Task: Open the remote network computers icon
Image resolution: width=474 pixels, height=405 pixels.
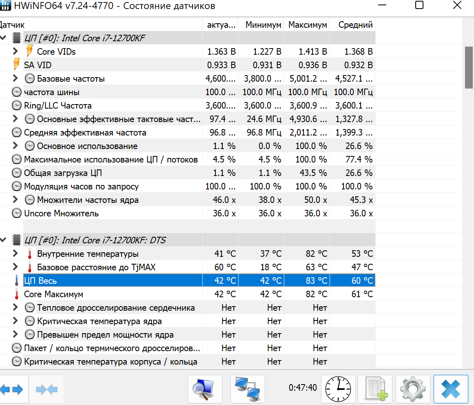Action: coord(248,389)
